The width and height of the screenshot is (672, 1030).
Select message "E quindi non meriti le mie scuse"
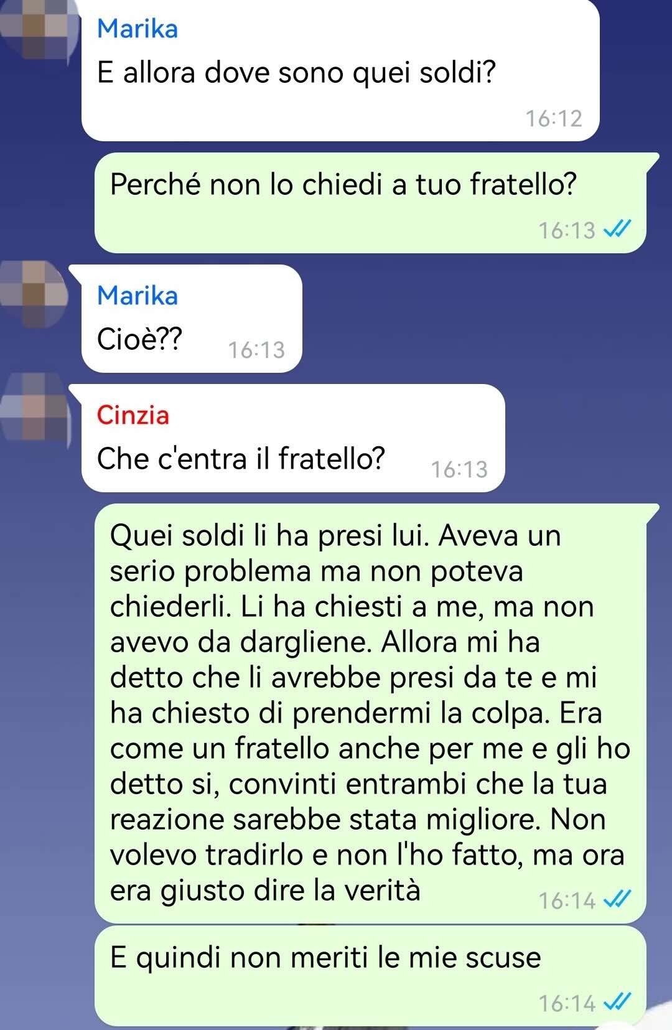coord(371,976)
